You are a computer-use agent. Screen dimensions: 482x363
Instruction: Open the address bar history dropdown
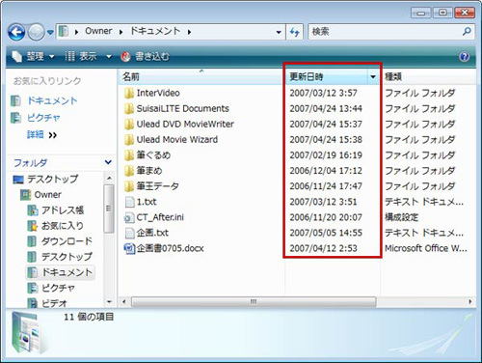(x=279, y=32)
